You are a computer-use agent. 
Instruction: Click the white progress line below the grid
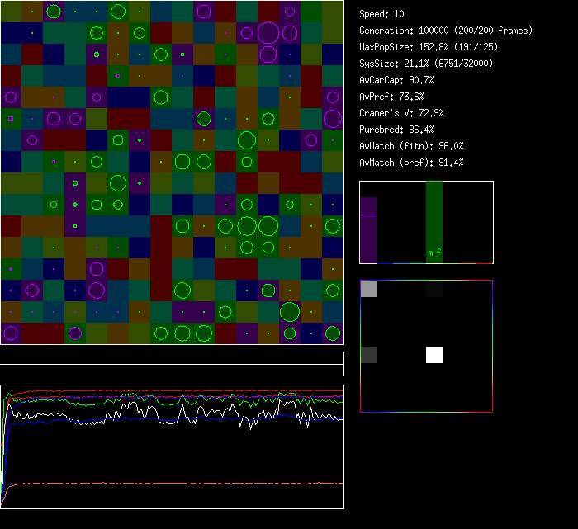pyautogui.click(x=172, y=364)
